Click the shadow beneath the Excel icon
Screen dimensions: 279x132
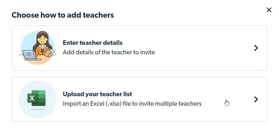(38, 109)
